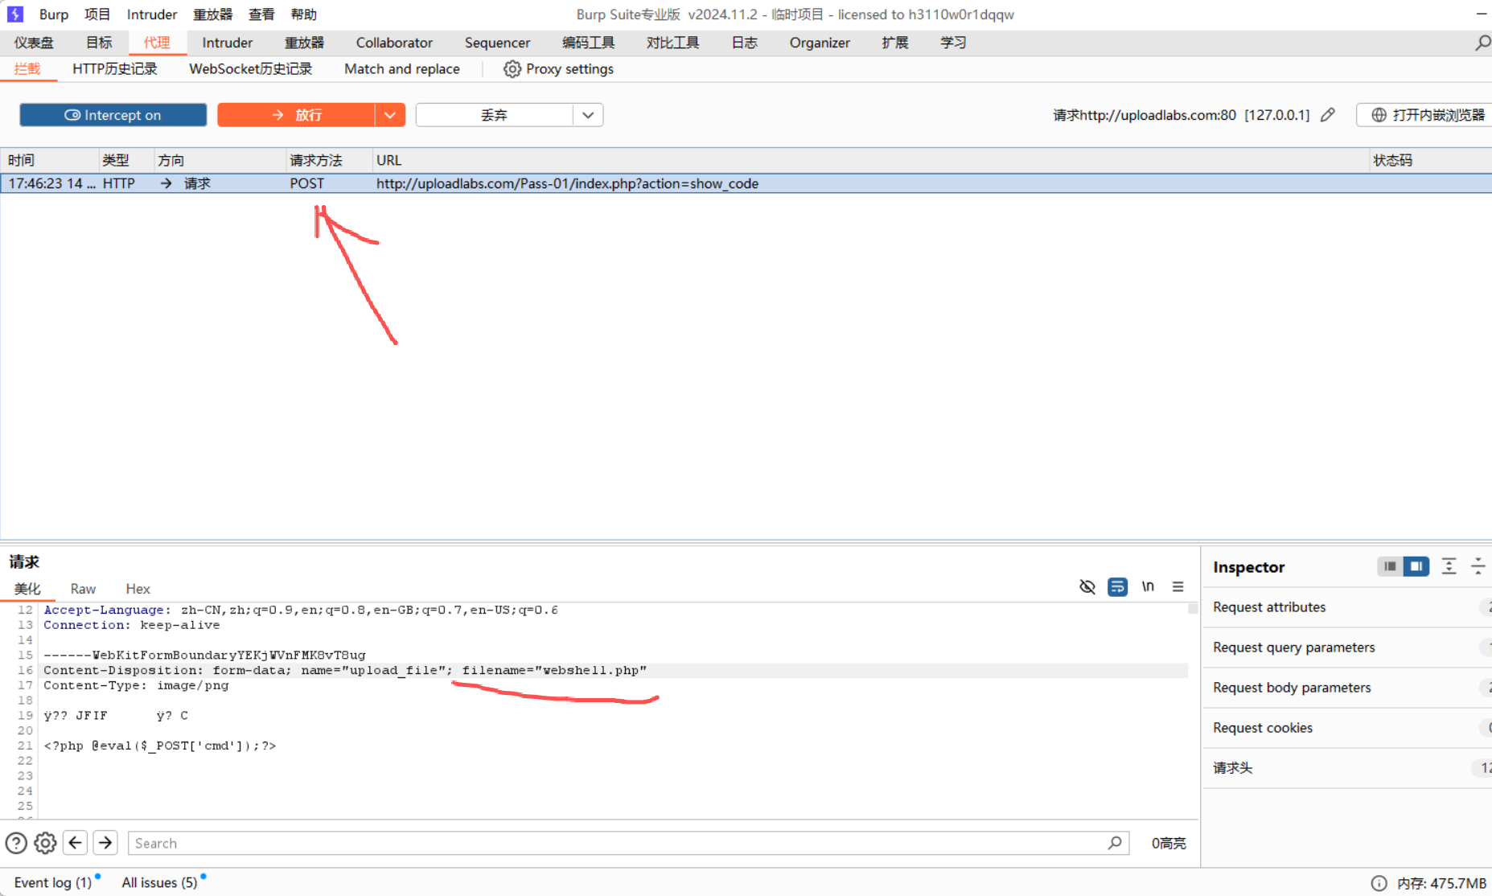1492x896 pixels.
Task: Toggle Intercept on button
Action: pyautogui.click(x=113, y=115)
